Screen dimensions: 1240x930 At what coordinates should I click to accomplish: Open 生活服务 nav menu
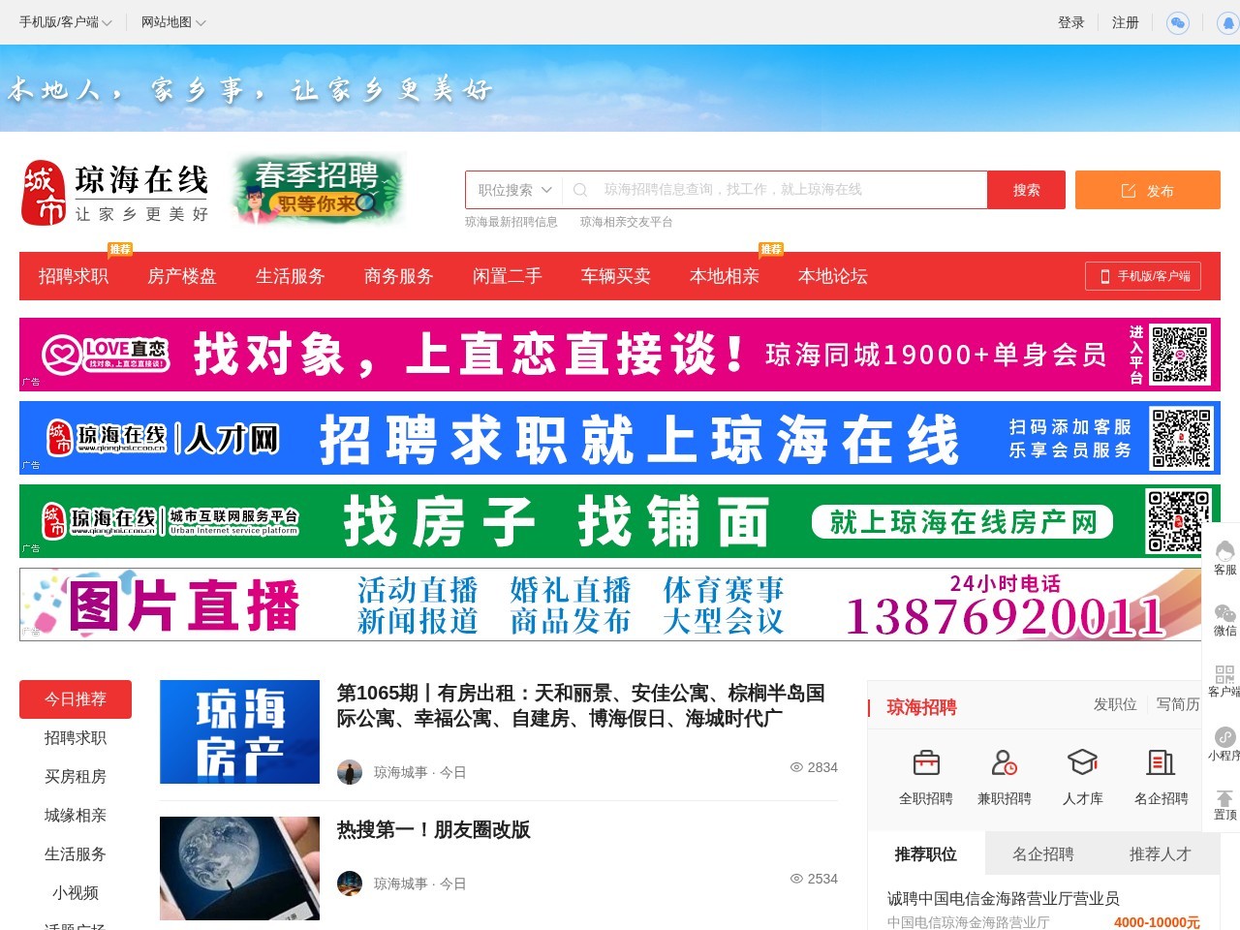pyautogui.click(x=291, y=276)
